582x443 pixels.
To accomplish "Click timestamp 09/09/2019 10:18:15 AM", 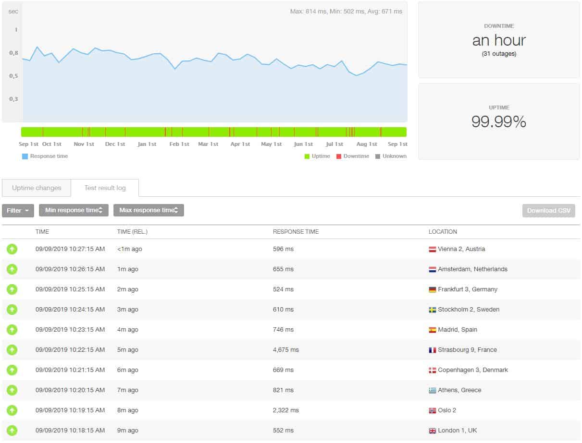I will pos(70,431).
